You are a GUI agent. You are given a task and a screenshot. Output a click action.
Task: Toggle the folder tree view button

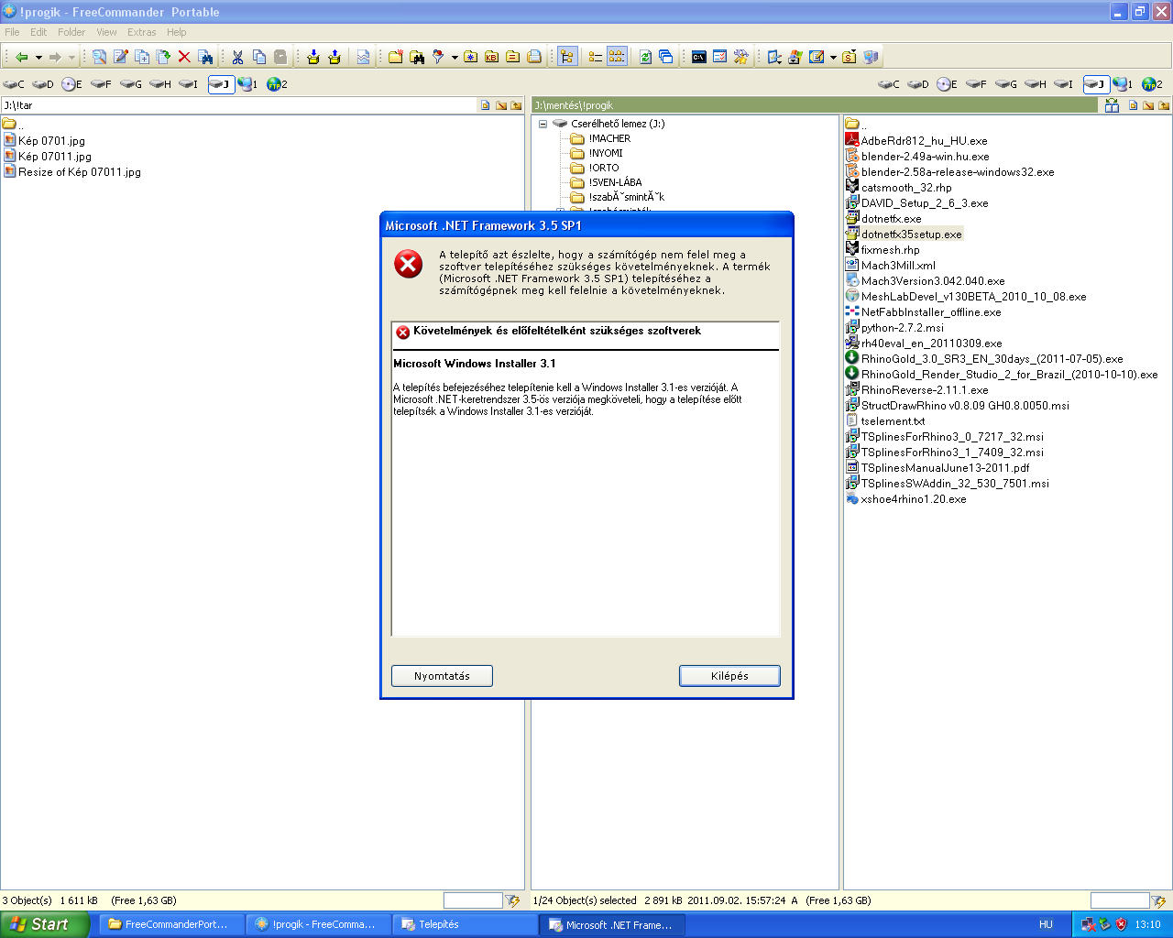(567, 57)
